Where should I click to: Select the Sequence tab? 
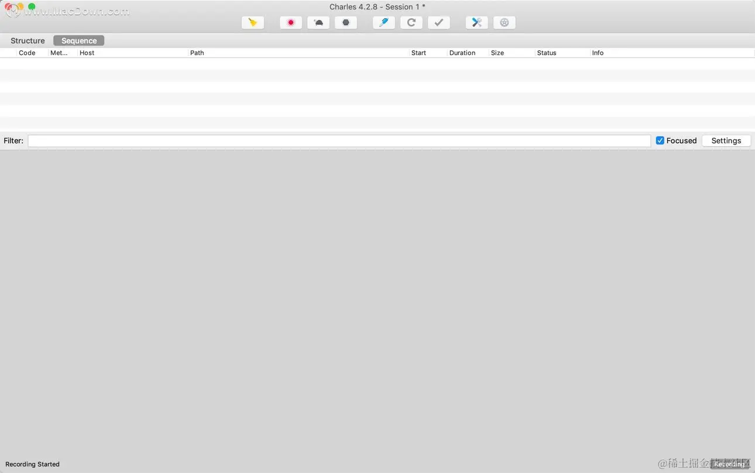click(79, 40)
